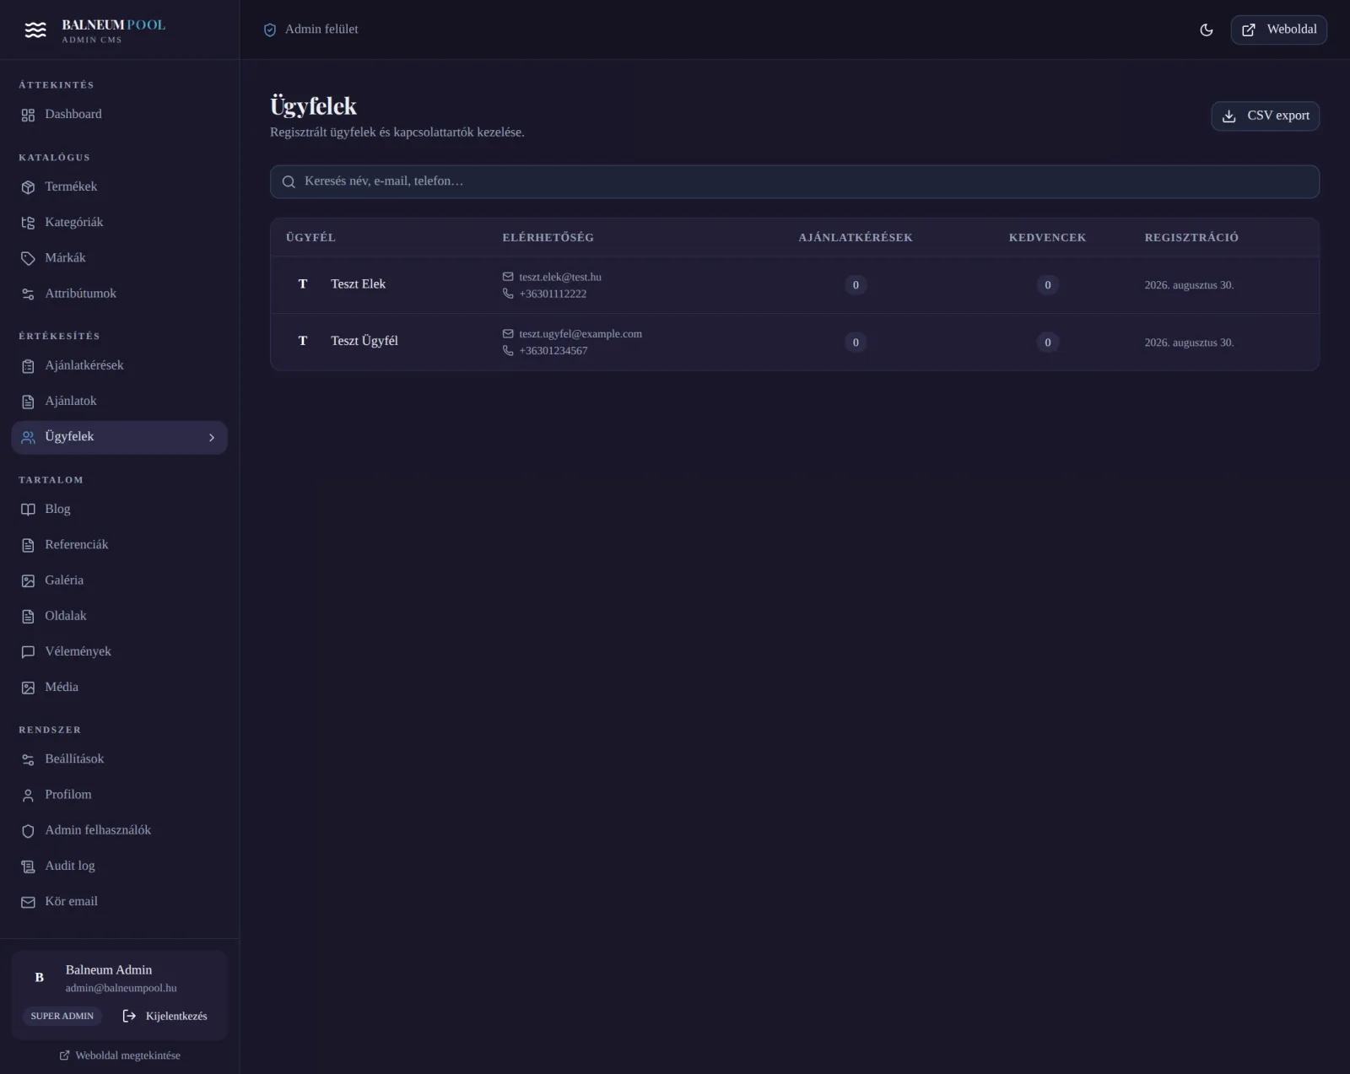1350x1074 pixels.
Task: Click the search magnifier icon
Action: (289, 181)
